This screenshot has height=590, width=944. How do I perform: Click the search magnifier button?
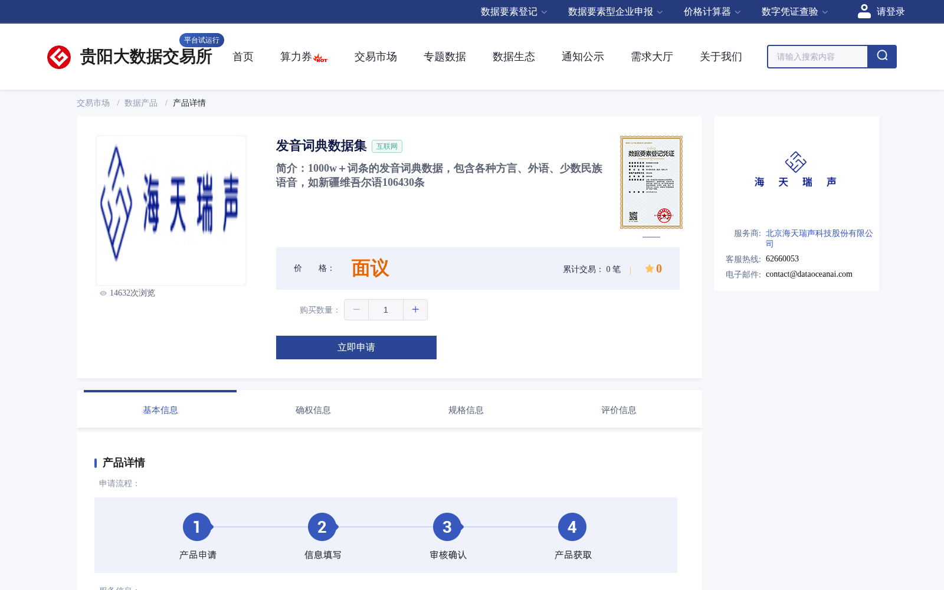pyautogui.click(x=882, y=57)
